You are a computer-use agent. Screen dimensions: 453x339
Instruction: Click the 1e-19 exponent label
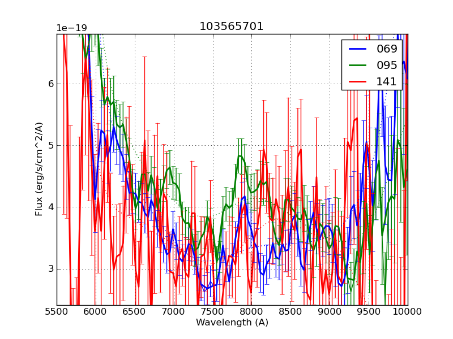[x=71, y=28]
